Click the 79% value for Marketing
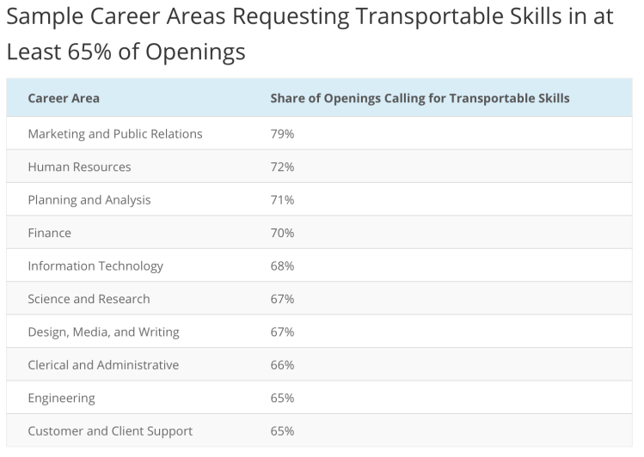This screenshot has width=644, height=457. point(282,134)
